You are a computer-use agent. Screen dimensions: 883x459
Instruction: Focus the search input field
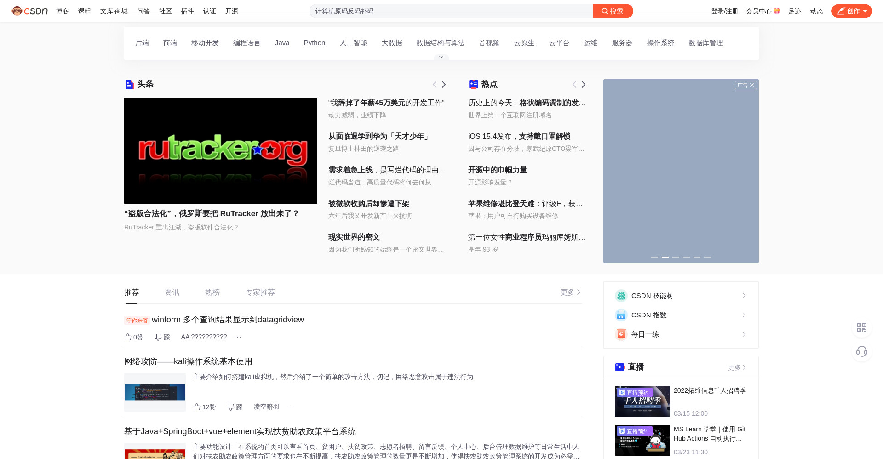pos(451,11)
